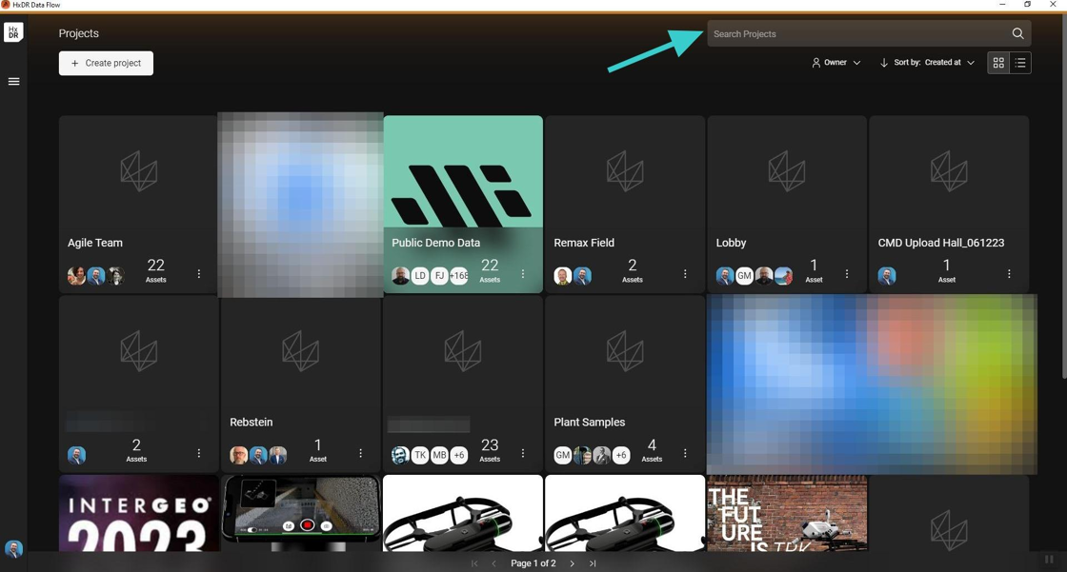1067x572 pixels.
Task: Open the Public Demo Data project
Action: 463,204
